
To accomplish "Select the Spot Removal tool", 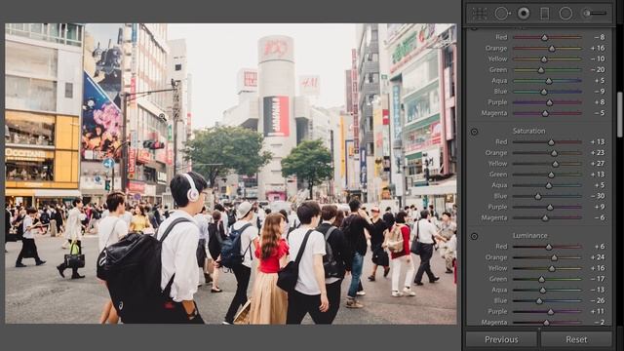I will coord(502,14).
